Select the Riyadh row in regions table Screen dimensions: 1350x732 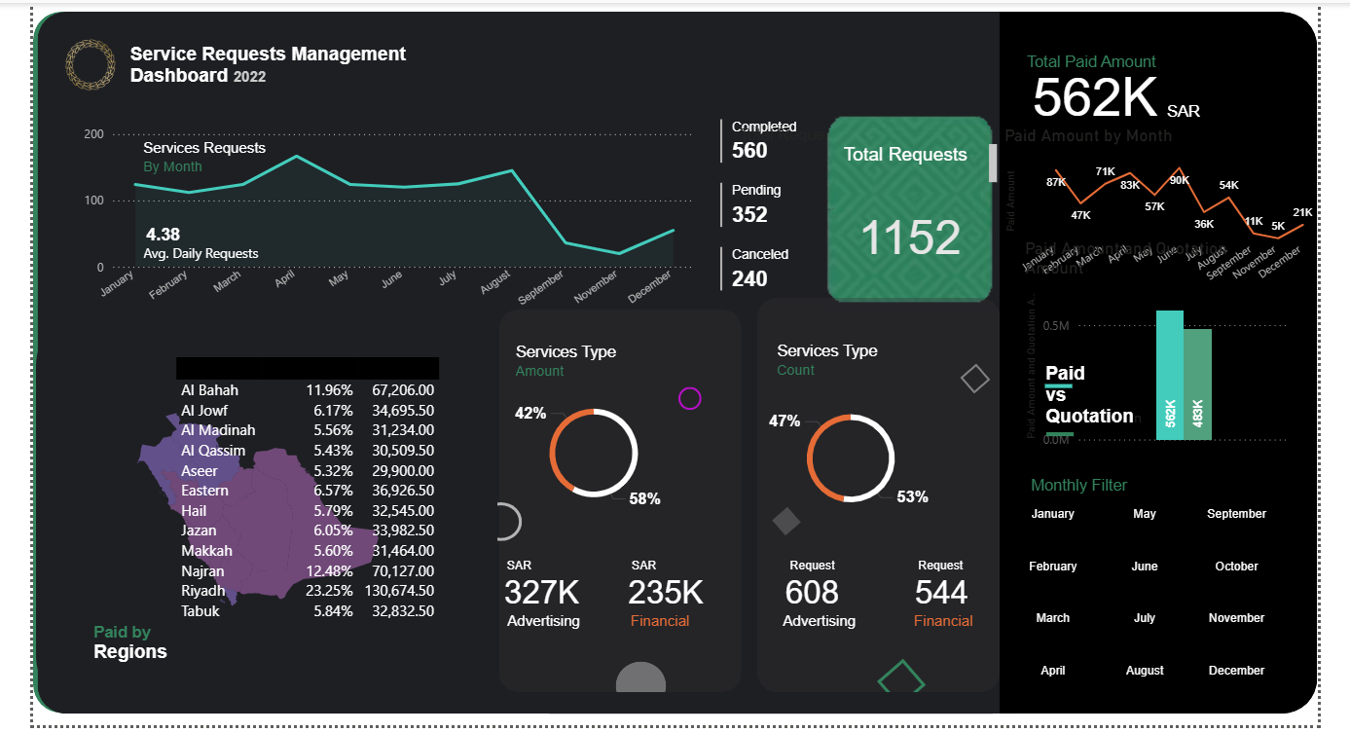(x=307, y=591)
